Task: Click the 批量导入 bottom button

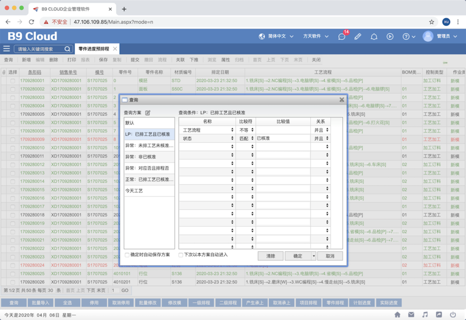Action: [40, 303]
